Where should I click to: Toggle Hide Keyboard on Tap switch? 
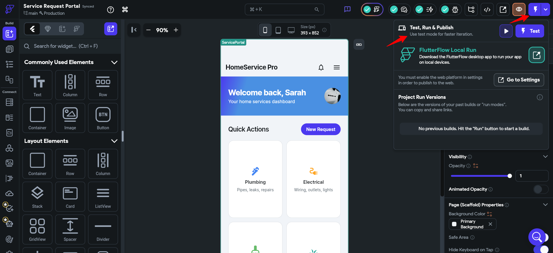point(540,250)
